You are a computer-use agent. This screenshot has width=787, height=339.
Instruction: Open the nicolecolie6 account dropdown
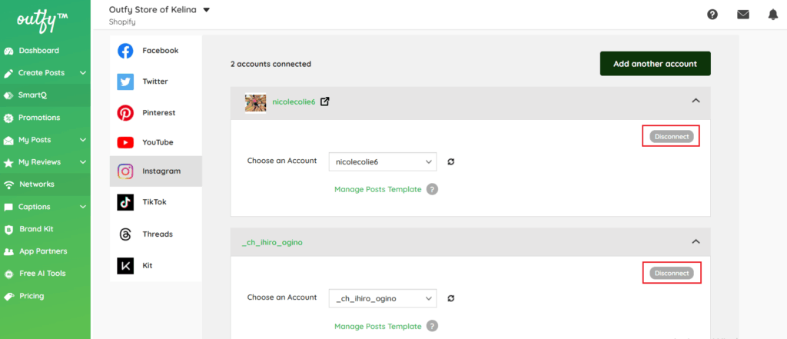coord(382,161)
